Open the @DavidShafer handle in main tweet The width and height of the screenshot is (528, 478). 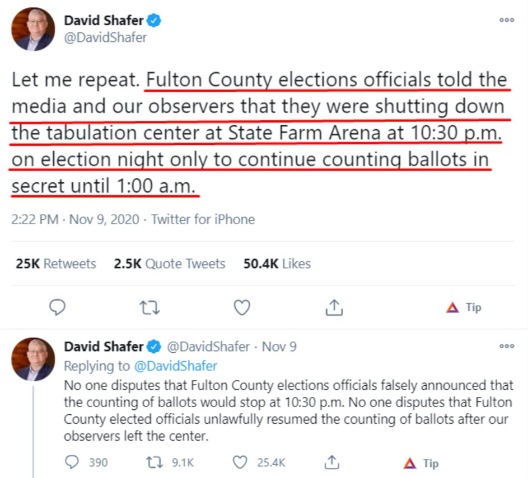105,37
